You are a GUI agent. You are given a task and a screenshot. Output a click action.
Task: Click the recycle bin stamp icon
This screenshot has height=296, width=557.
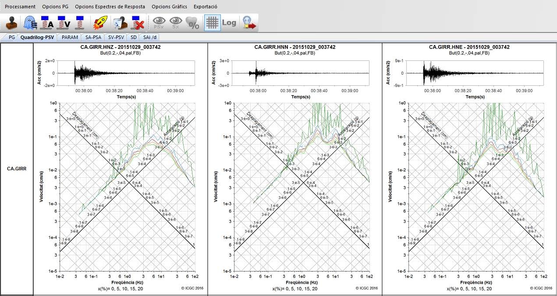pyautogui.click(x=120, y=23)
